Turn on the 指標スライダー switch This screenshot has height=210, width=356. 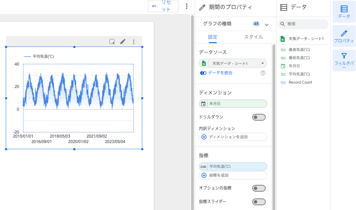(x=259, y=202)
